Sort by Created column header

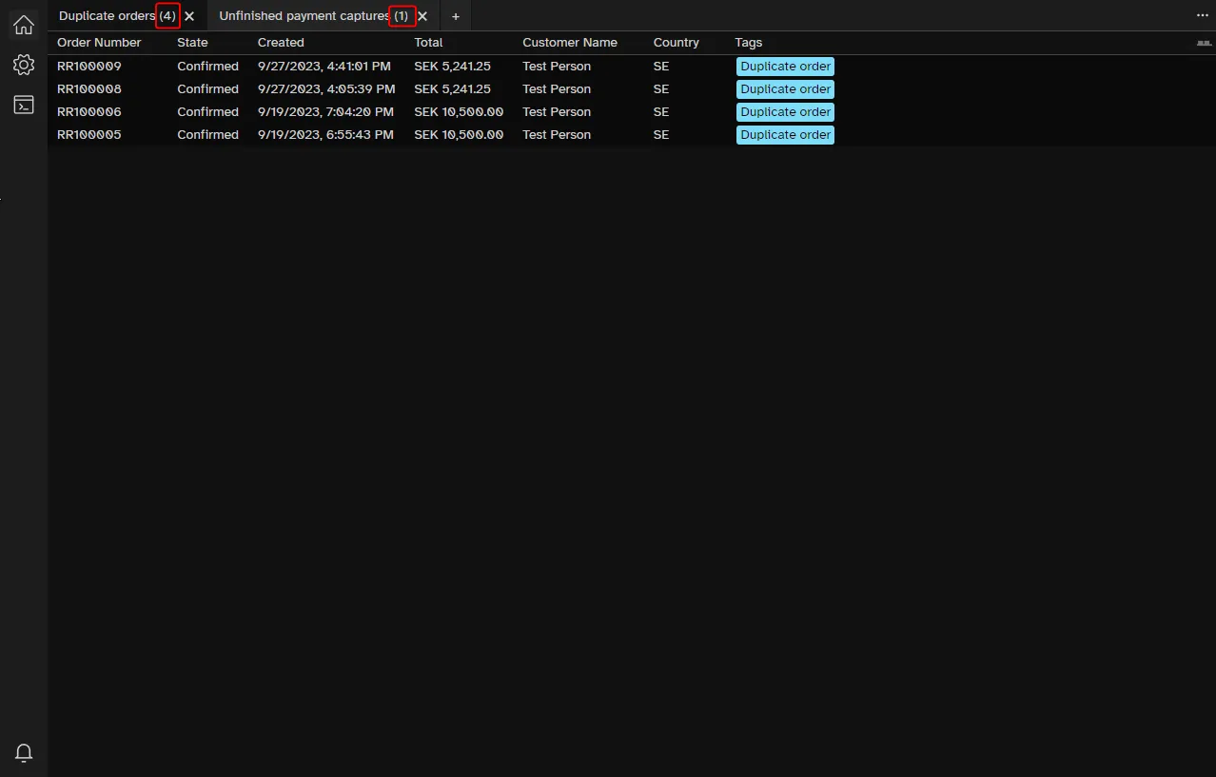coord(281,43)
